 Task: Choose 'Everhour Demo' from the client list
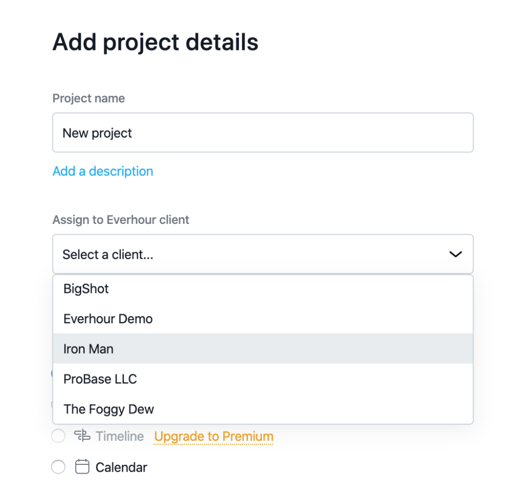(x=108, y=319)
